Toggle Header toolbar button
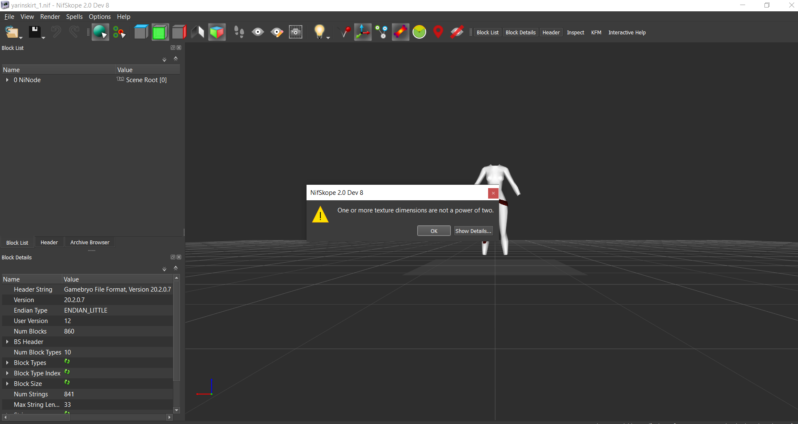The width and height of the screenshot is (798, 424). 551,32
